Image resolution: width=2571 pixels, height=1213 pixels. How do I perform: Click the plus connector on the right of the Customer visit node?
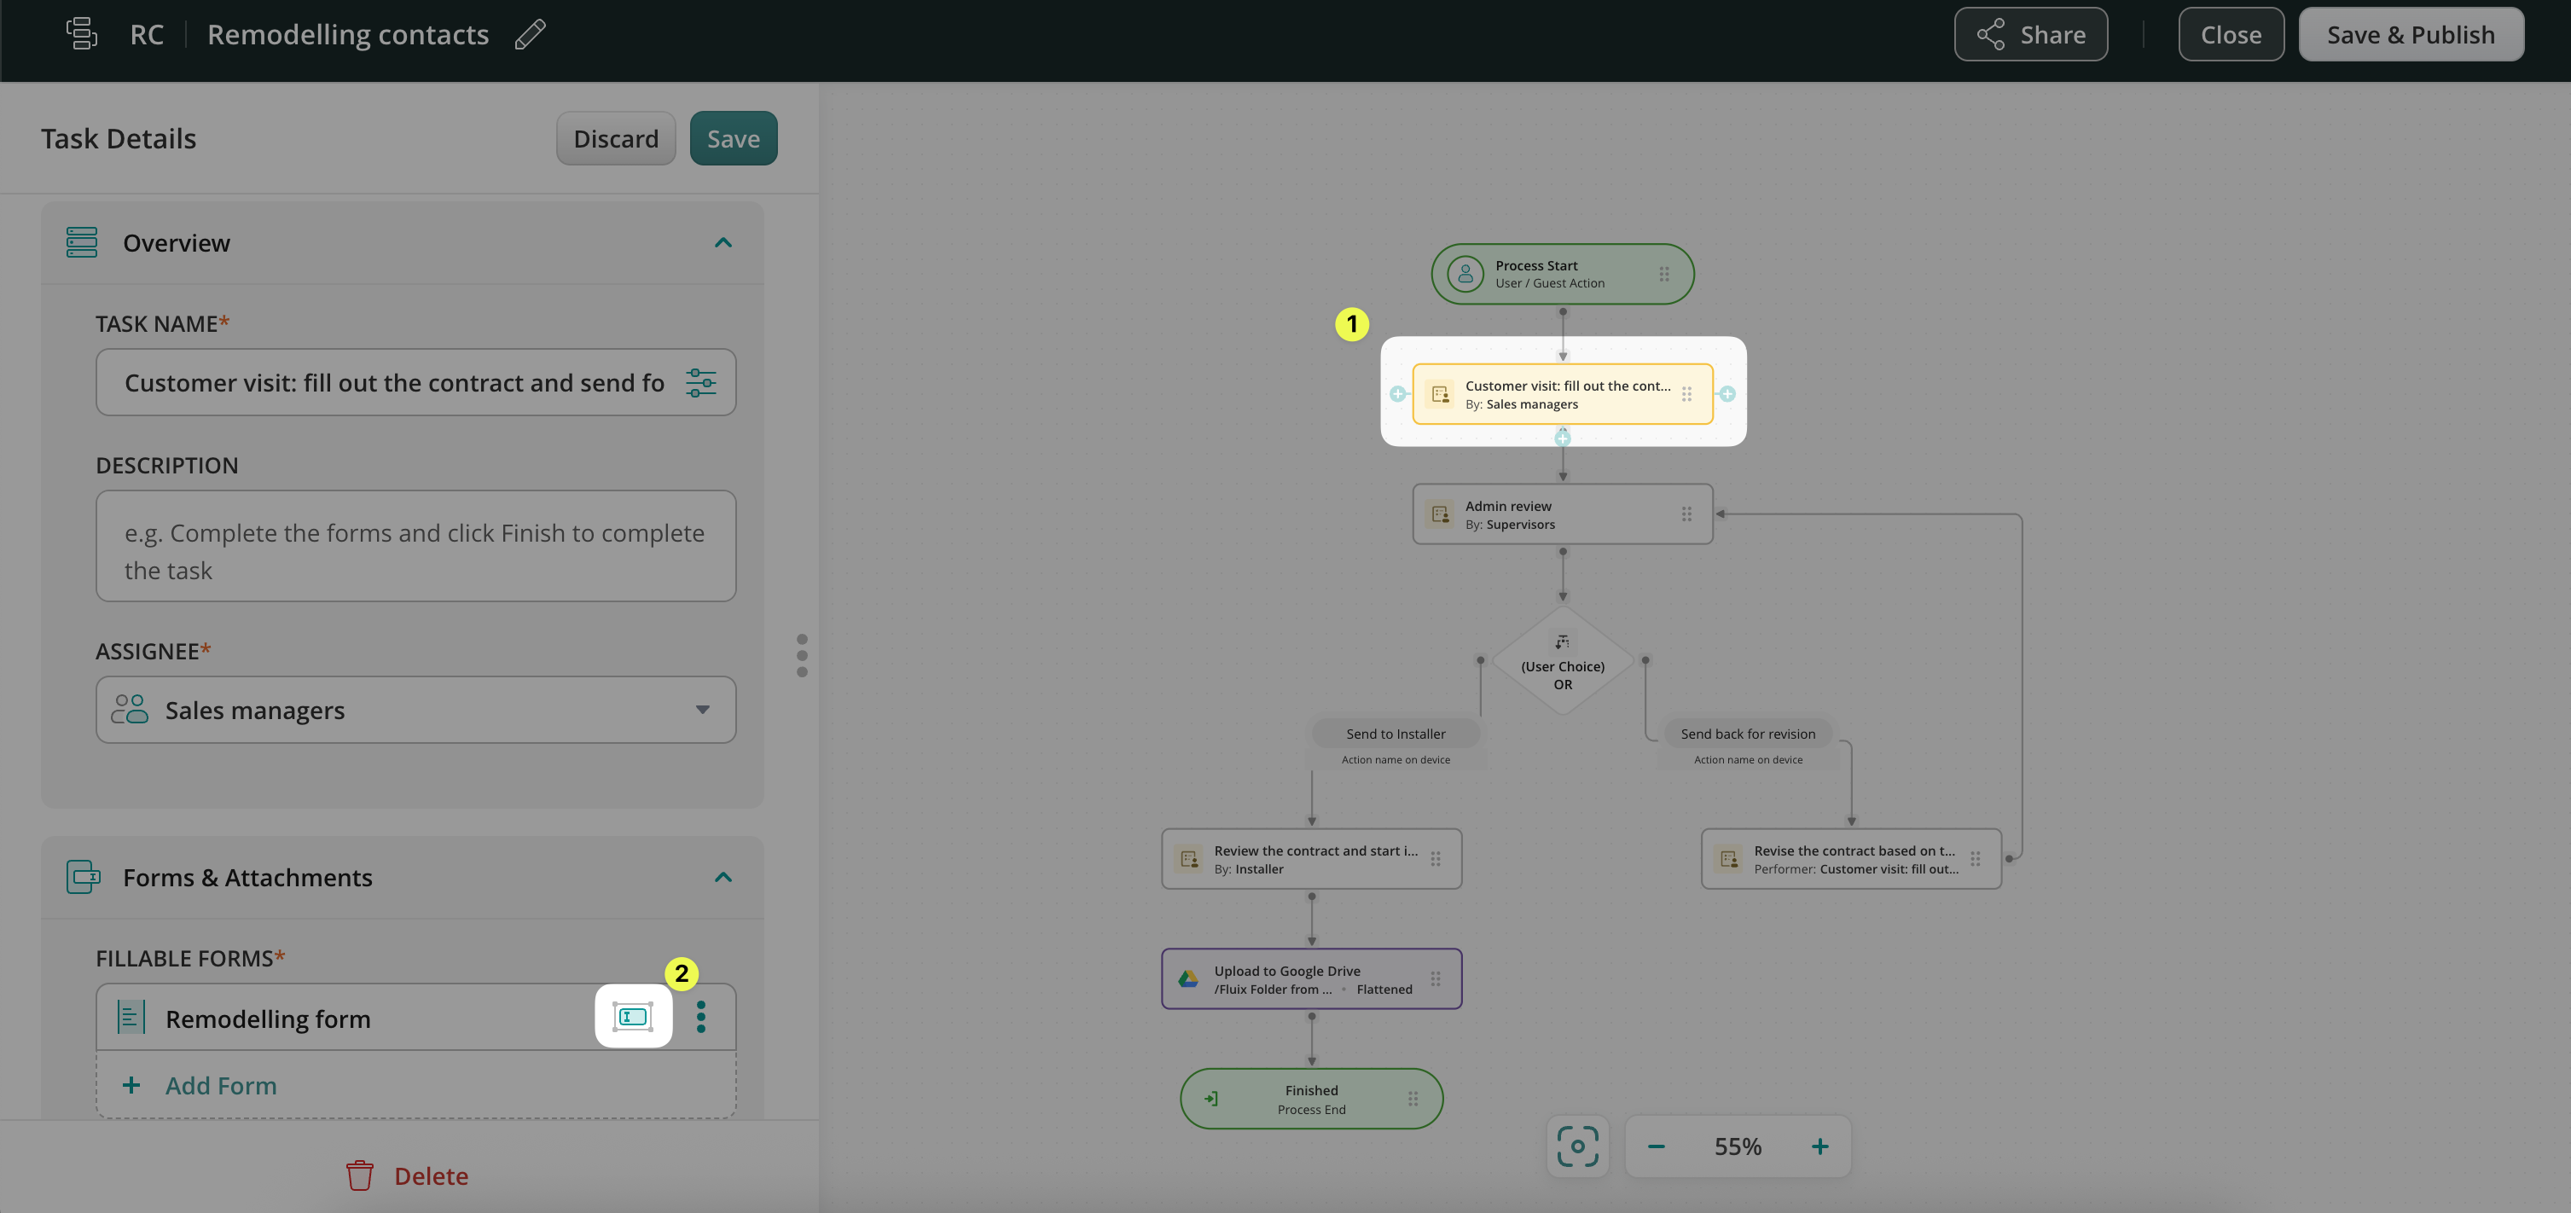click(x=1727, y=394)
